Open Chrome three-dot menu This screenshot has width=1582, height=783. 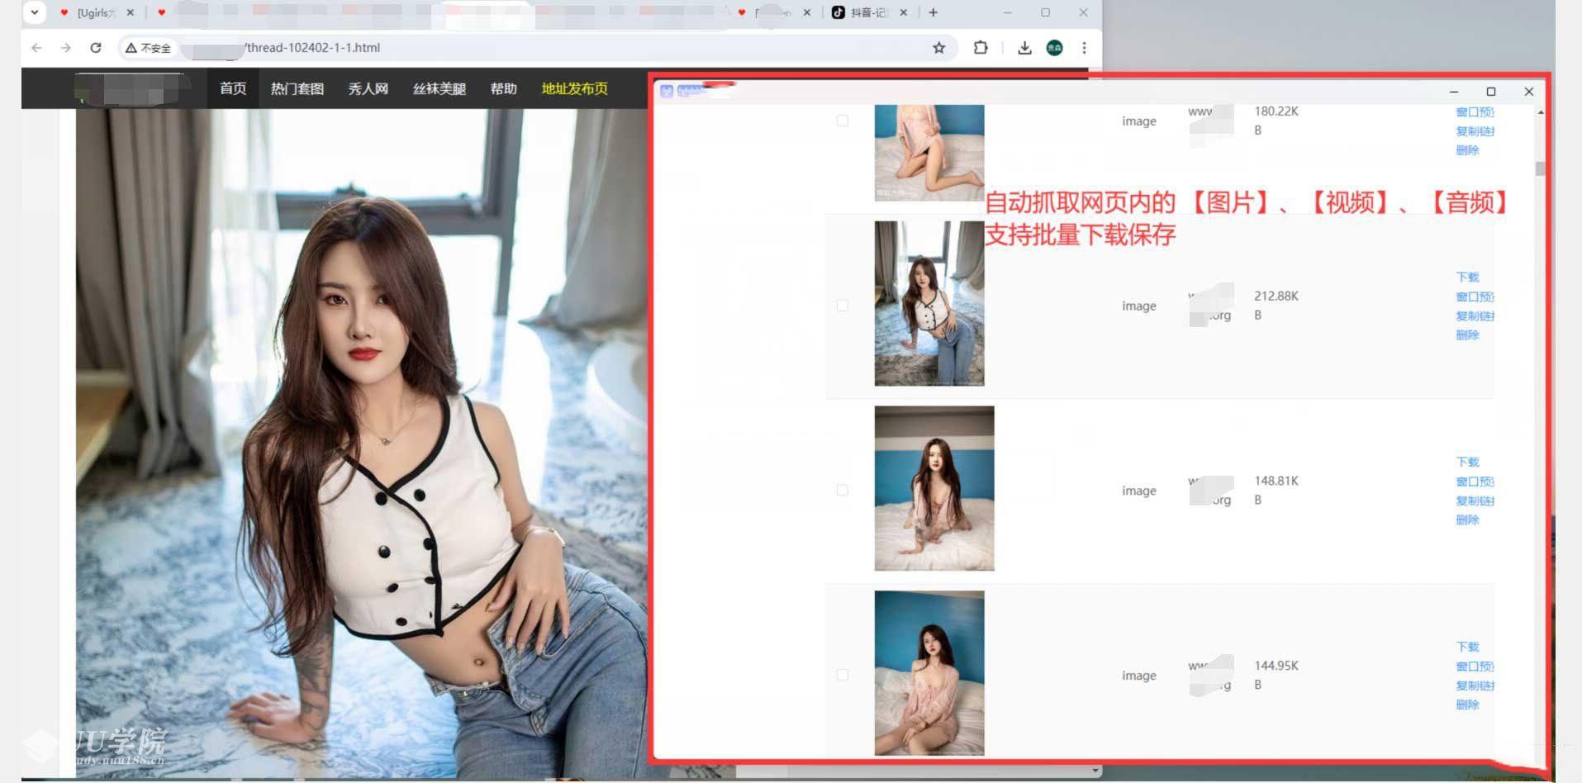tap(1084, 48)
